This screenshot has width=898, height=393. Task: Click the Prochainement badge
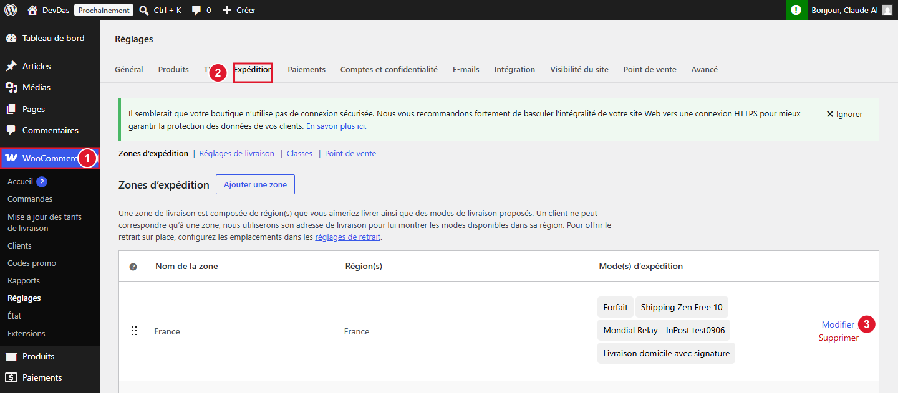tap(104, 10)
